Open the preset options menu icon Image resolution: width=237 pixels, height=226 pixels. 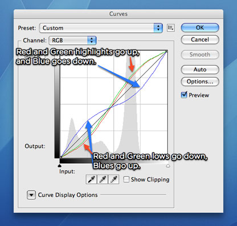(x=171, y=28)
